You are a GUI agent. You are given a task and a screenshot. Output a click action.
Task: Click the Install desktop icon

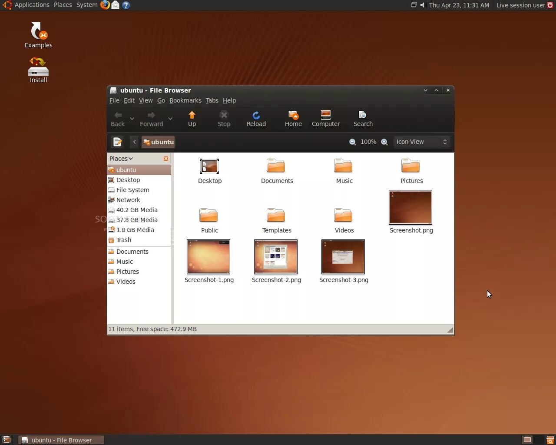[x=38, y=70]
